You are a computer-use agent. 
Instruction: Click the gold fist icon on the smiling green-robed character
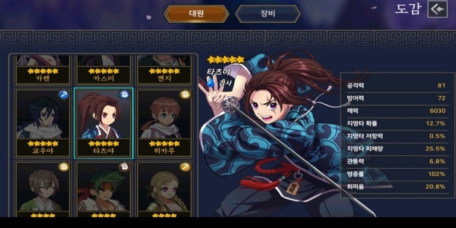click(63, 167)
